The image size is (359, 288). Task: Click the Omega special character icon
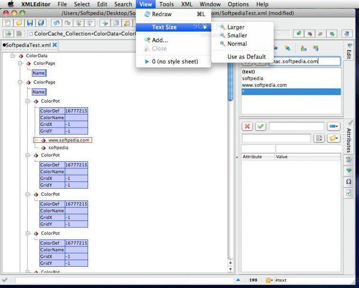349,182
